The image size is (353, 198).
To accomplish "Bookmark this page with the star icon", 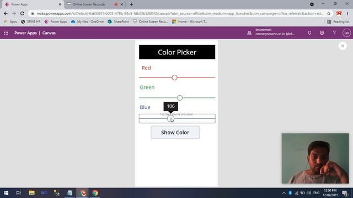I will click(x=329, y=13).
